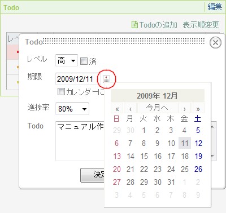Click the 今月へ button in calendar

tap(157, 108)
